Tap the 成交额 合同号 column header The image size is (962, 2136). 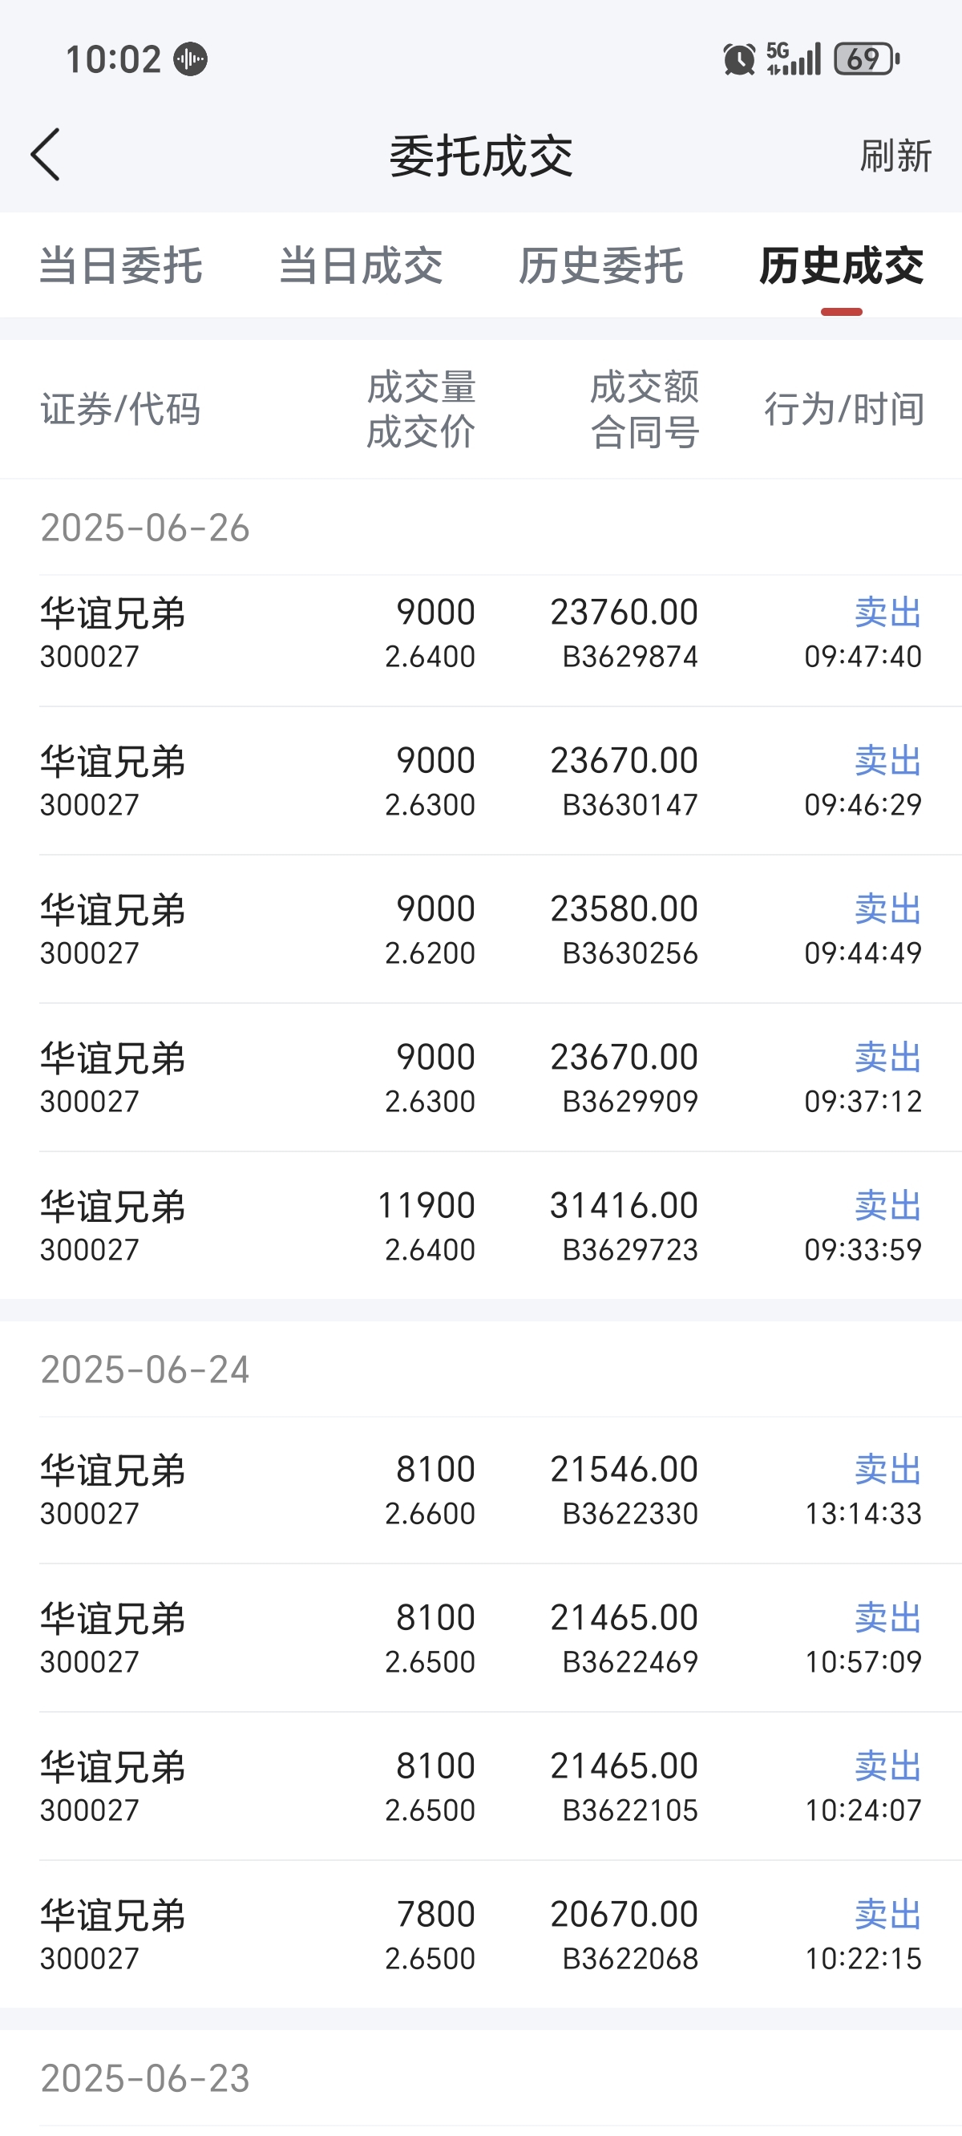pyautogui.click(x=645, y=410)
